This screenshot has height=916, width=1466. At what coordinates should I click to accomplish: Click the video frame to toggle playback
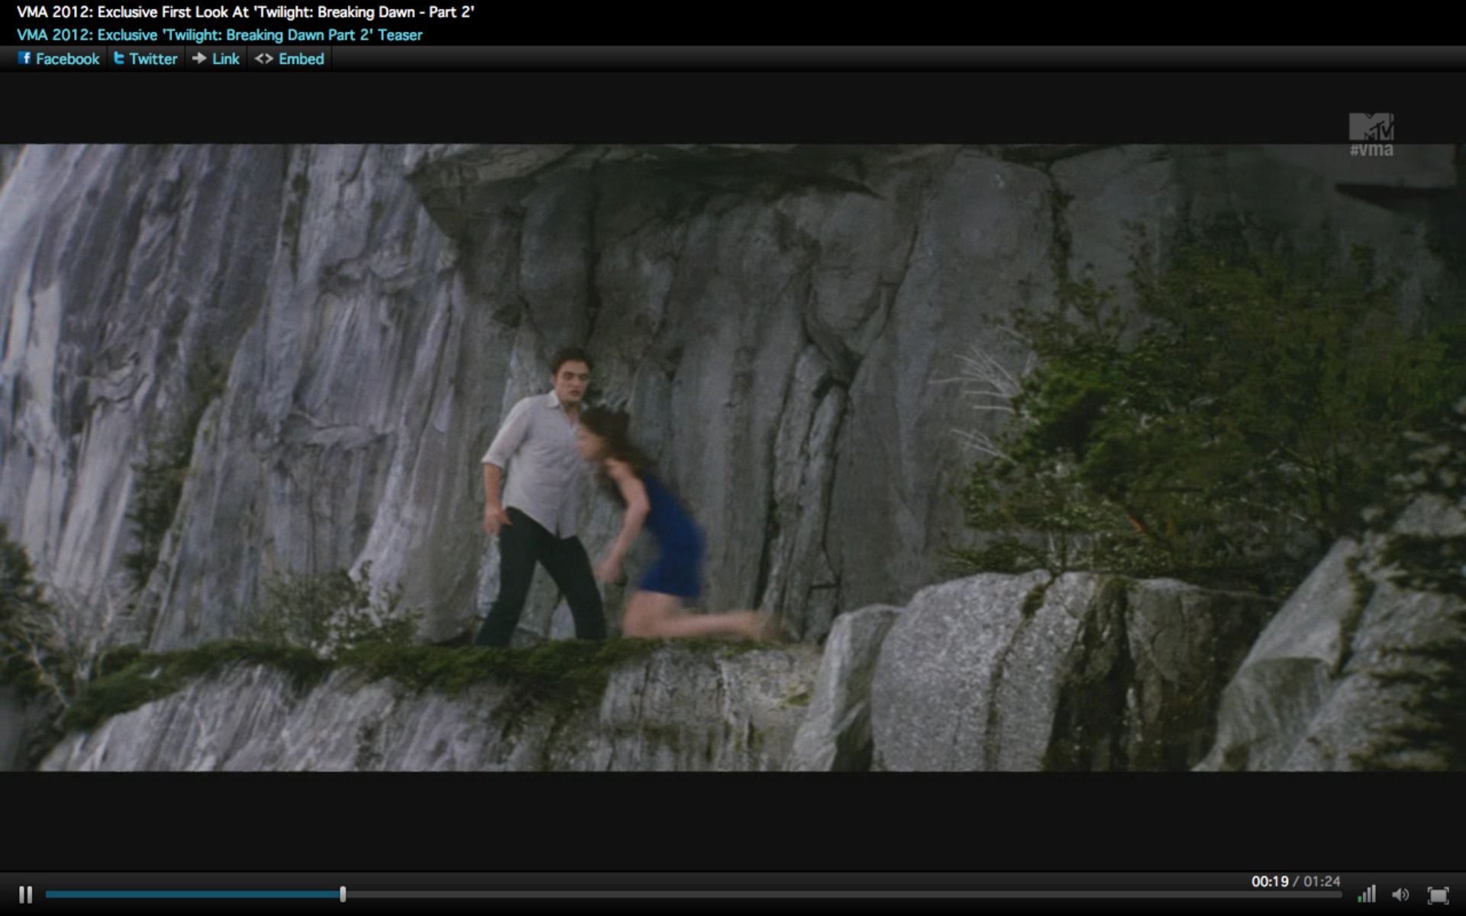coord(733,458)
